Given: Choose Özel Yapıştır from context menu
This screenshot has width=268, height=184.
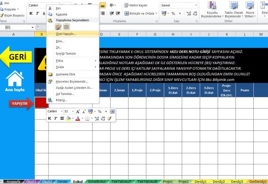Looking at the screenshot, I should coord(66,34).
